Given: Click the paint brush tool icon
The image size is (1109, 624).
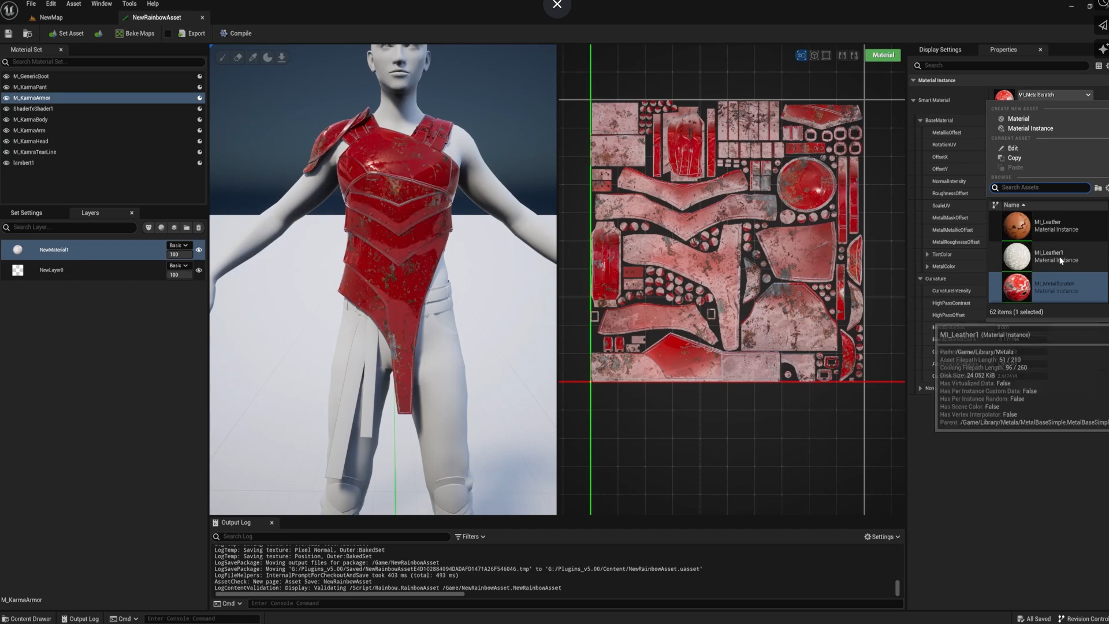Looking at the screenshot, I should pos(223,57).
